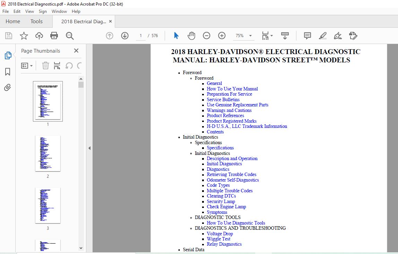Click the Save file icon
This screenshot has height=254, width=398.
(x=9, y=36)
